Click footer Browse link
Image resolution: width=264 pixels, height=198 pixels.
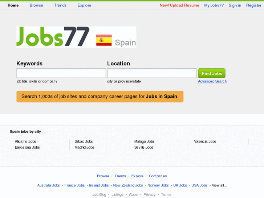103,176
